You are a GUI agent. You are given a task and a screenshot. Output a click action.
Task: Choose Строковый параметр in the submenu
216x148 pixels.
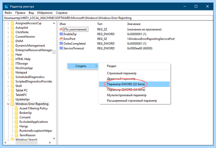click(x=134, y=73)
